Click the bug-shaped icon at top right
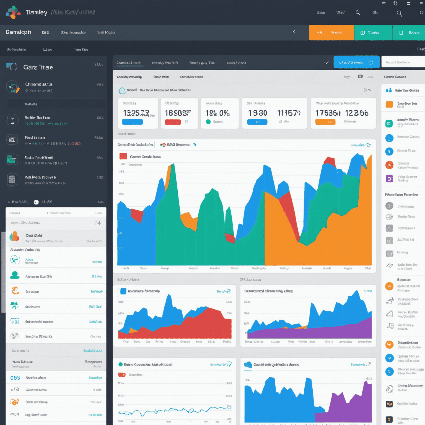425x425 pixels. click(x=395, y=3)
